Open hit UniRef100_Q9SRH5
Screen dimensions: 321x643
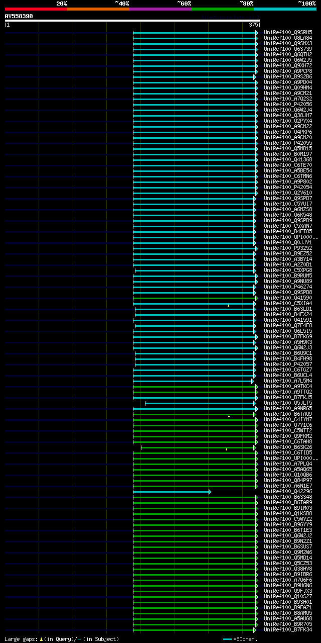288,32
